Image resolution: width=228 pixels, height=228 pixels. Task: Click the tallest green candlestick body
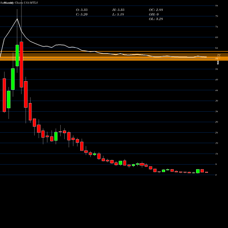[x=17, y=56]
